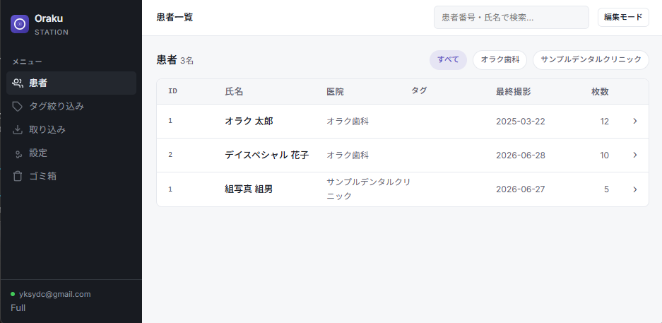Click the 枚数 column header
Viewport: 662px width, 323px height.
coord(600,92)
